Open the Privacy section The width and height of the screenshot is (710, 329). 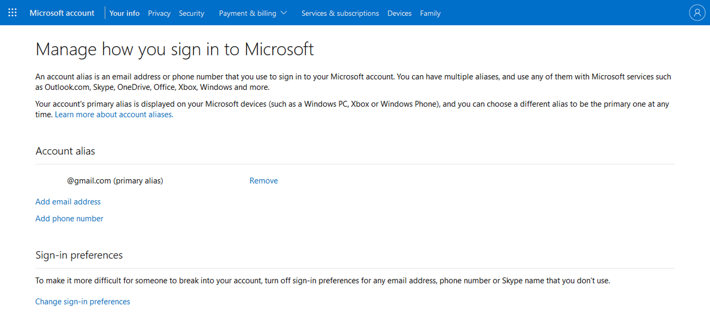[159, 13]
